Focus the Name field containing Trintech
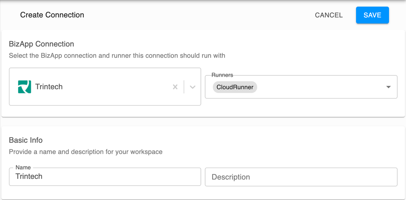406x200 pixels. coord(105,177)
